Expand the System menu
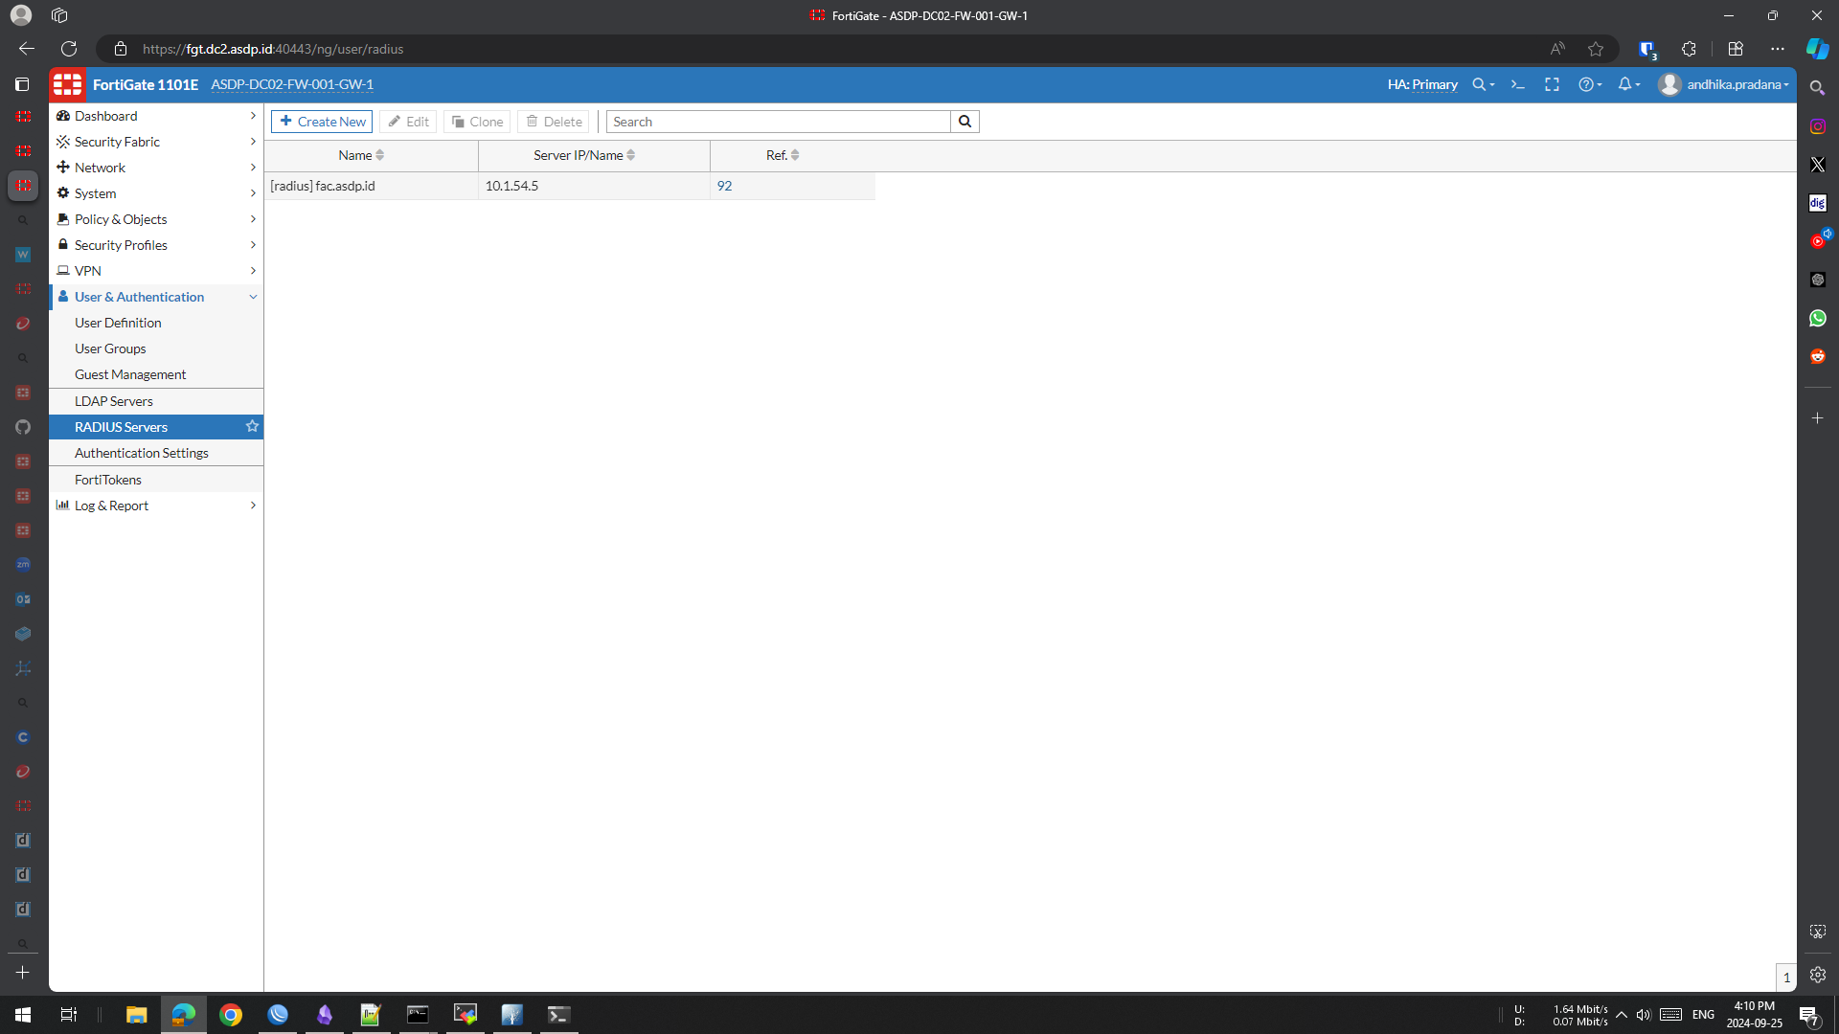 click(156, 193)
